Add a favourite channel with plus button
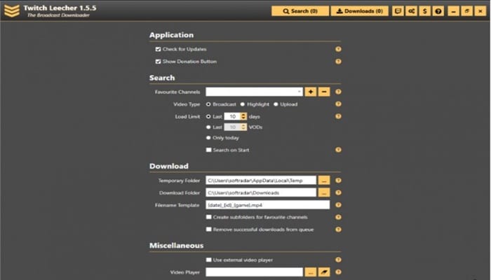 [x=311, y=92]
